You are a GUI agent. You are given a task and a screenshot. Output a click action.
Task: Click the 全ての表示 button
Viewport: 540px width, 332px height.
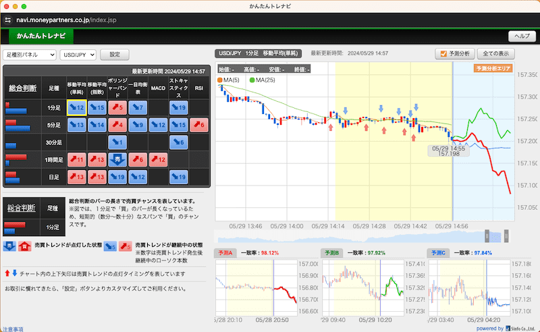pos(495,53)
